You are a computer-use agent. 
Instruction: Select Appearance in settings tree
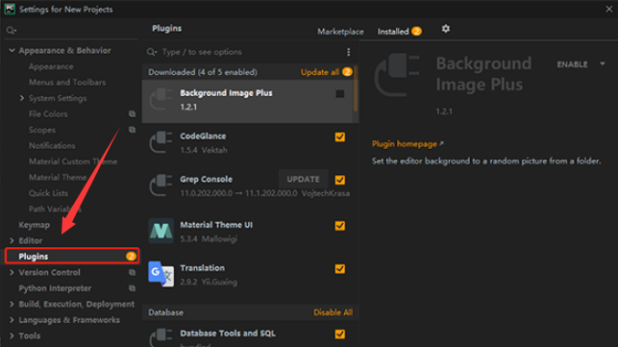(51, 66)
